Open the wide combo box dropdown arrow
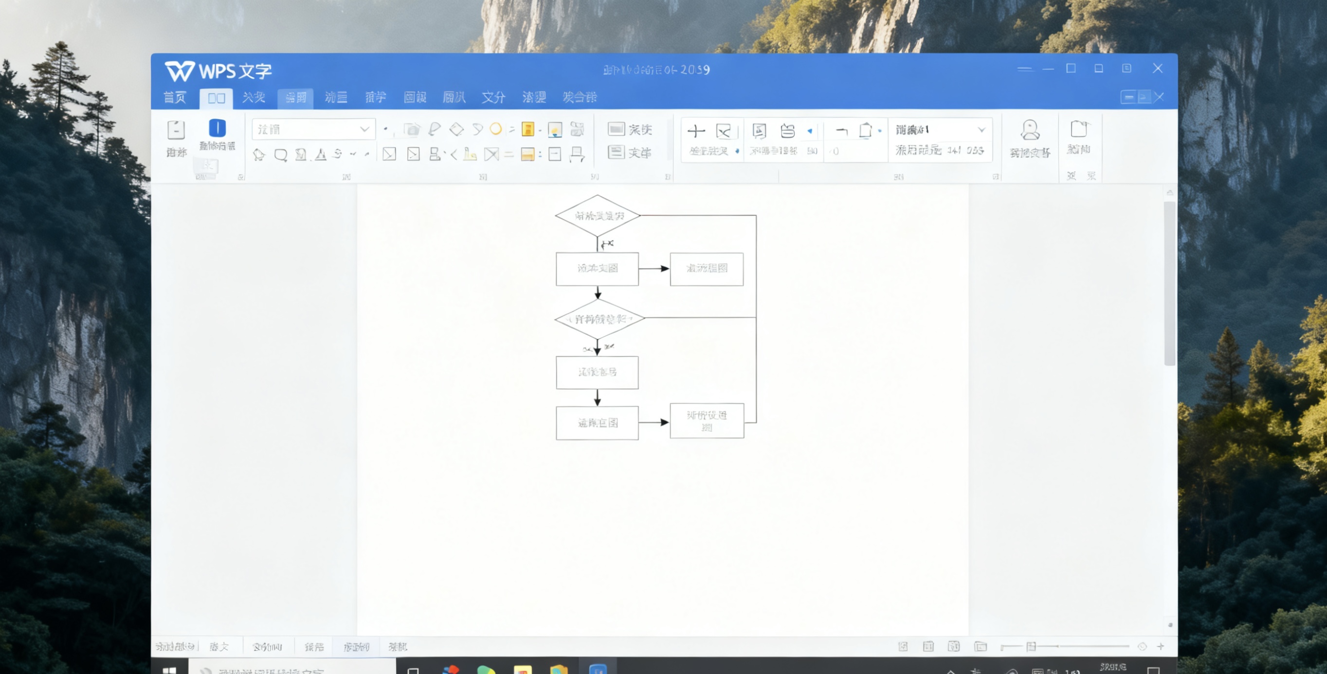The image size is (1327, 674). [365, 129]
